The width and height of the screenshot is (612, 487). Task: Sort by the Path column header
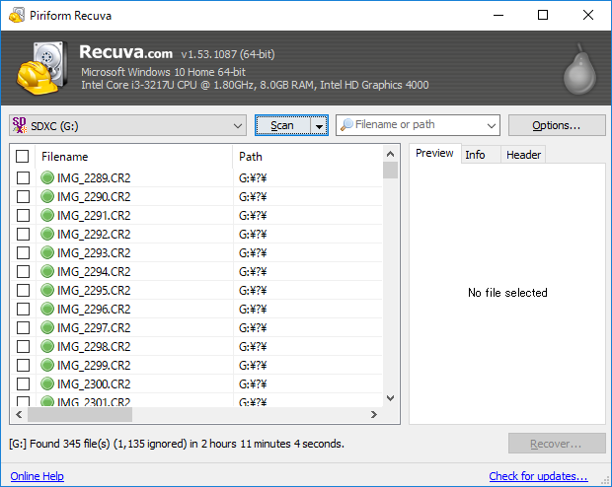pyautogui.click(x=308, y=157)
